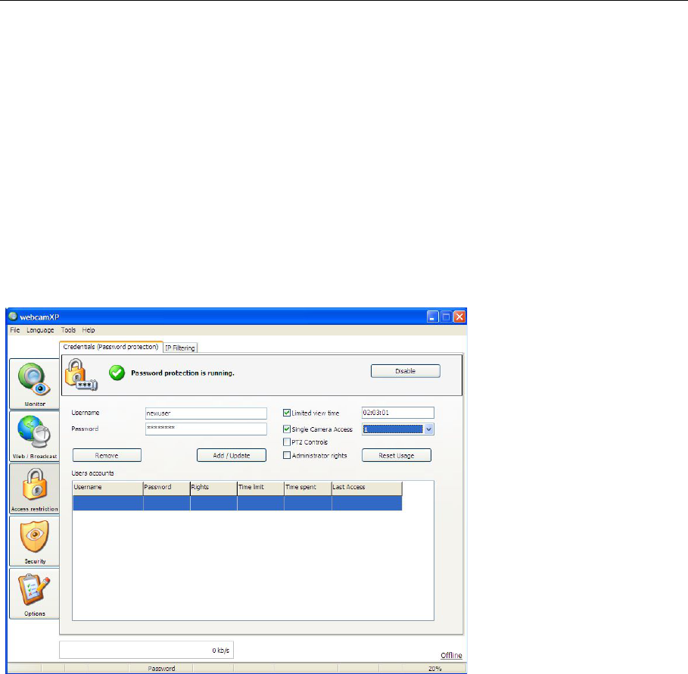This screenshot has width=688, height=674.
Task: Toggle Limited view time checkbox
Action: pyautogui.click(x=287, y=413)
